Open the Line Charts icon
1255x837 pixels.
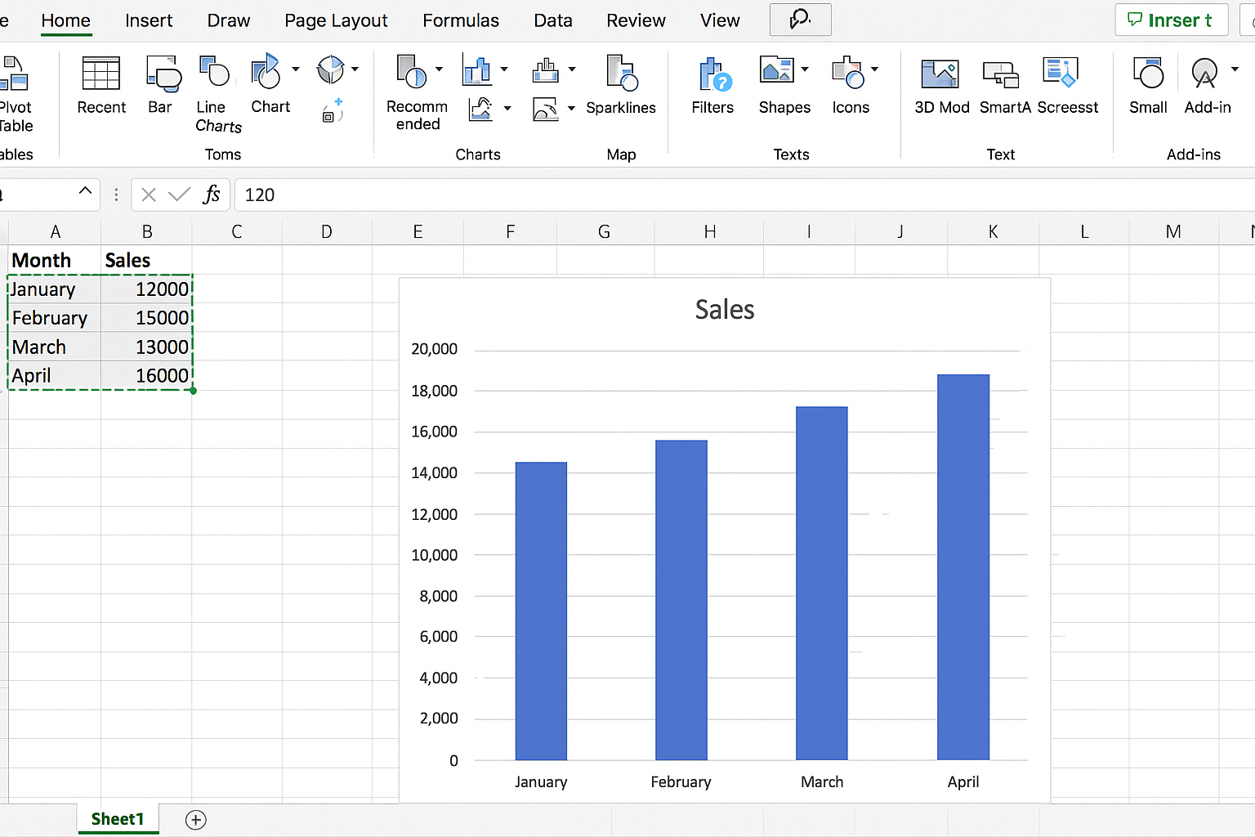tap(215, 72)
